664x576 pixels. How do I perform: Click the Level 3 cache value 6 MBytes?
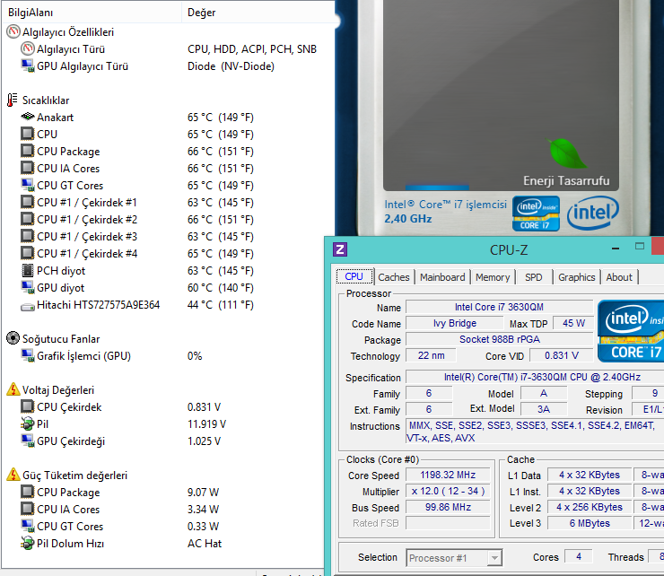tap(590, 523)
